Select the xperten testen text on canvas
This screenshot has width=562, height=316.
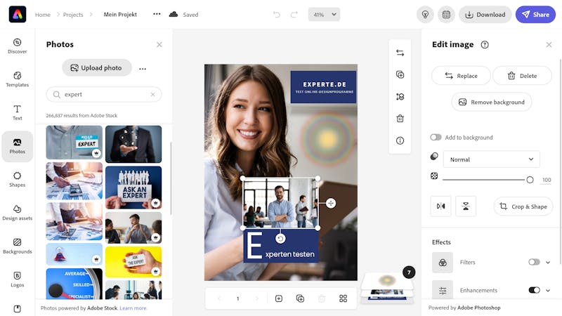[x=289, y=254]
